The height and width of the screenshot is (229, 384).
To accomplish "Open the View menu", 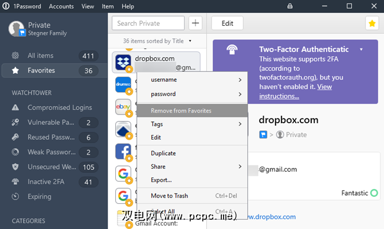I will click(88, 6).
